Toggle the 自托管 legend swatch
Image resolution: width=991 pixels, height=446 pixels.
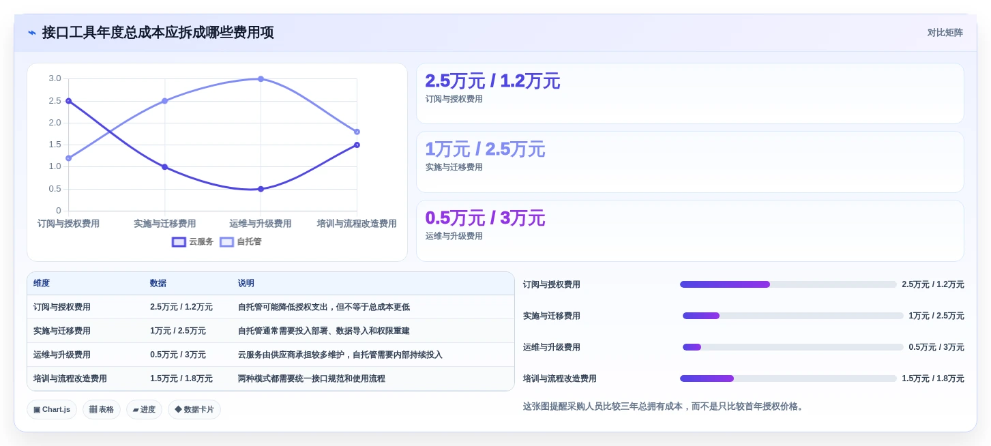point(227,242)
